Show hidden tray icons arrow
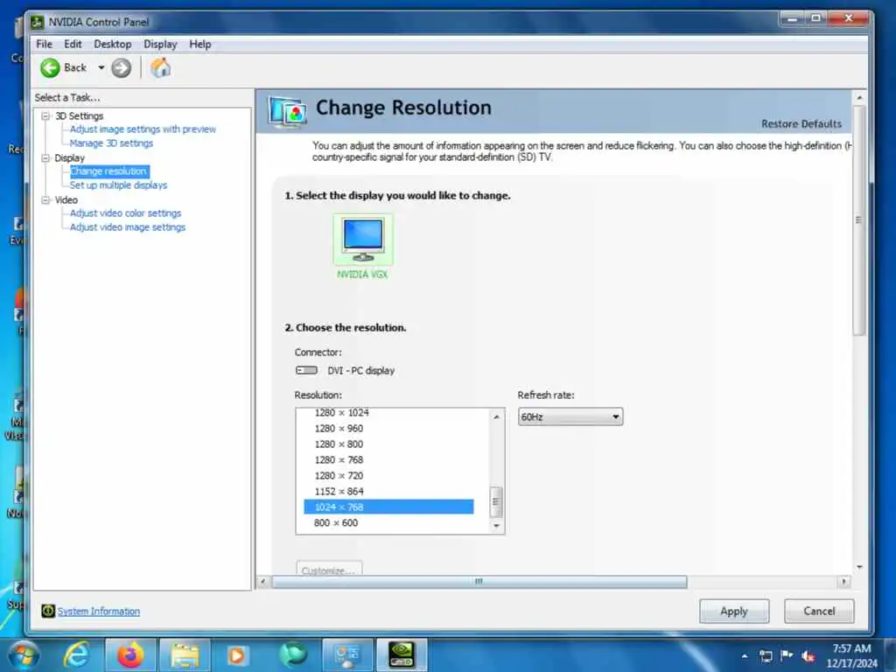This screenshot has height=672, width=896. 745,656
